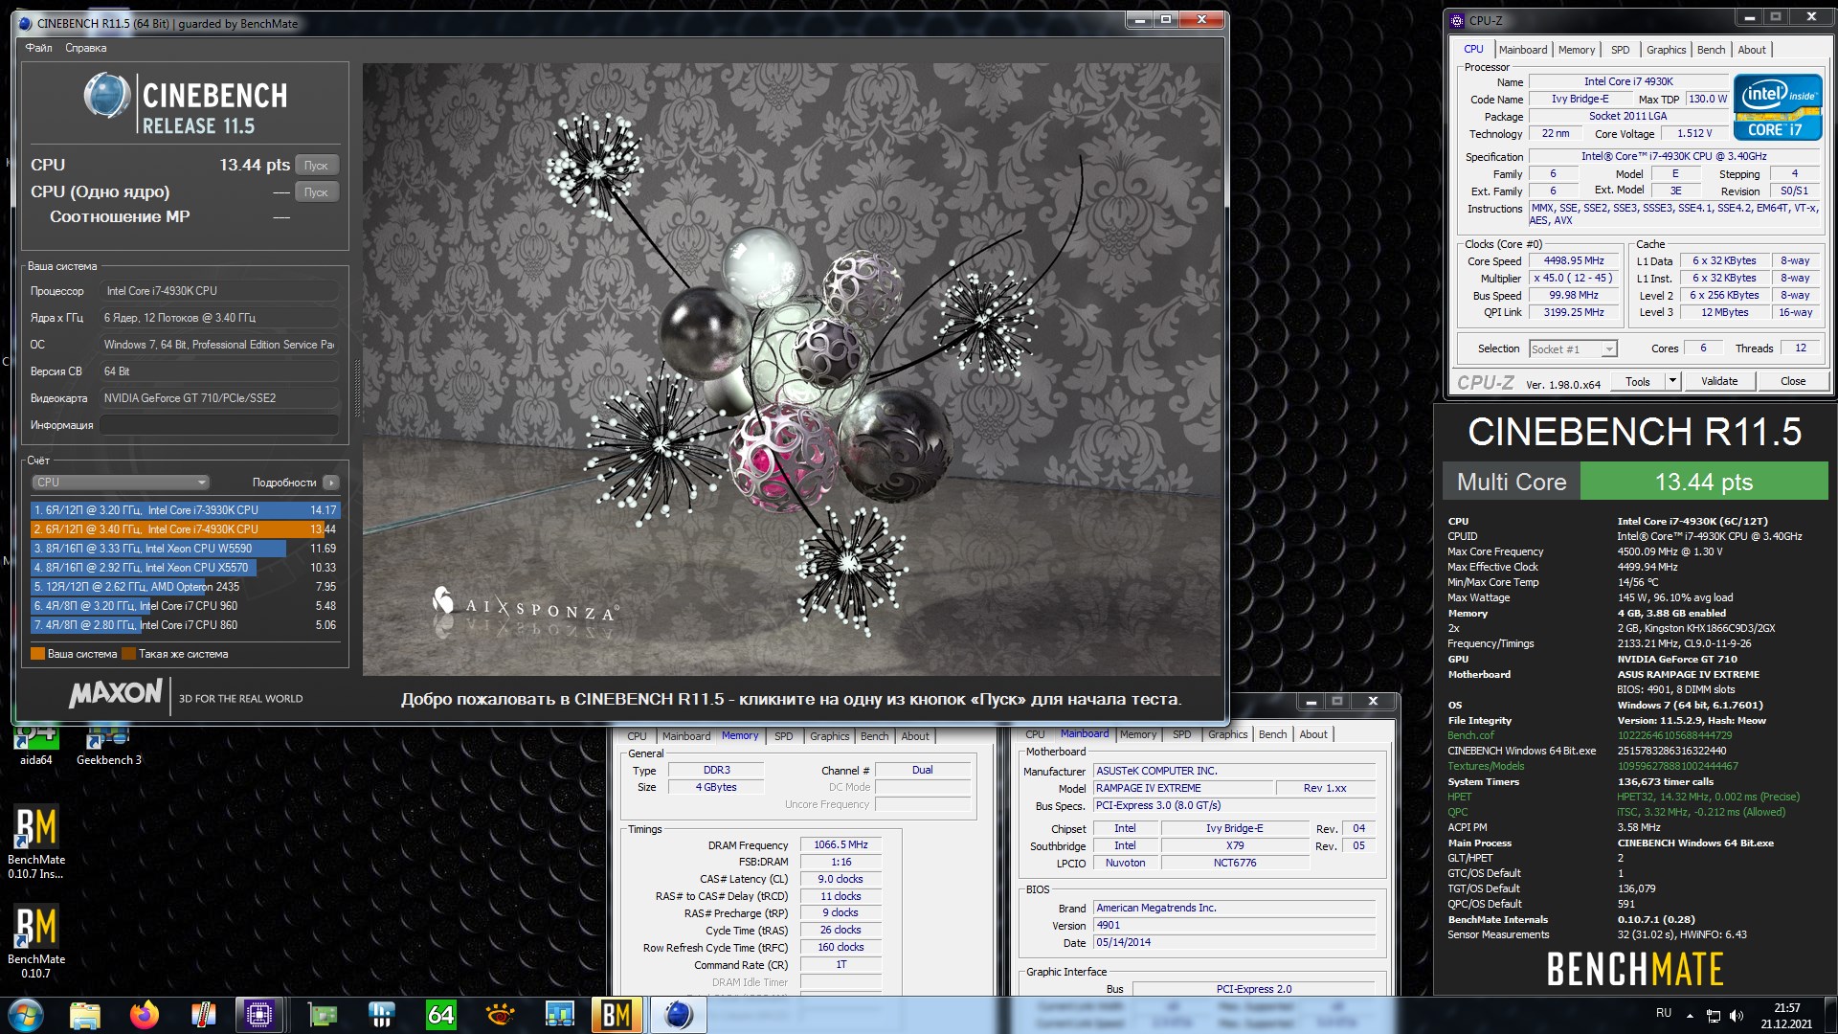
Task: Switch to Bench tab in top CPU-Z window
Action: click(1712, 50)
